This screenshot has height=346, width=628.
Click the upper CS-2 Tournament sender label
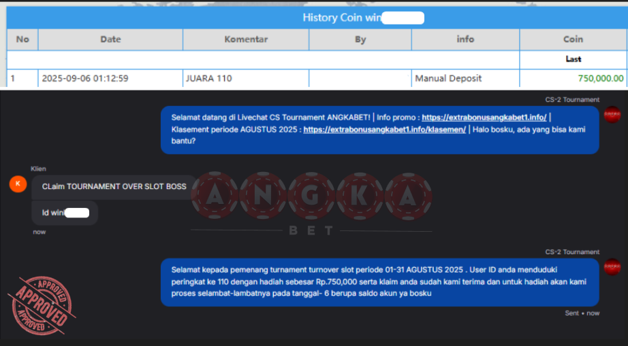pos(572,100)
